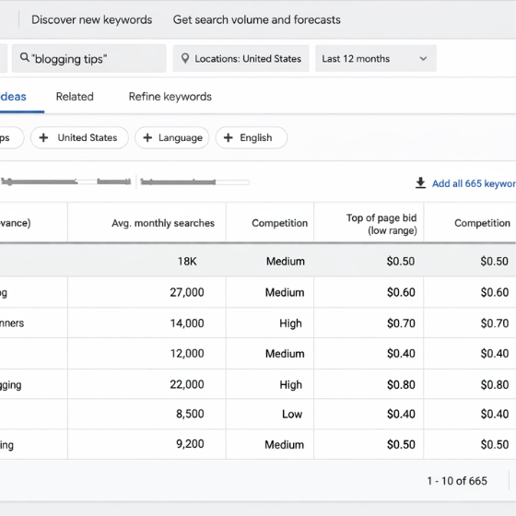This screenshot has width=516, height=516.
Task: Select the 14,000 monthly searches cell
Action: click(147, 323)
